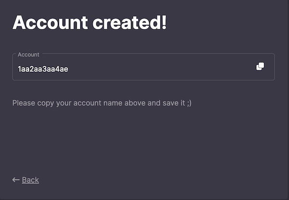Screen dimensions: 289x200
Task: Click the left arrow icon beside Back
Action: tap(16, 180)
